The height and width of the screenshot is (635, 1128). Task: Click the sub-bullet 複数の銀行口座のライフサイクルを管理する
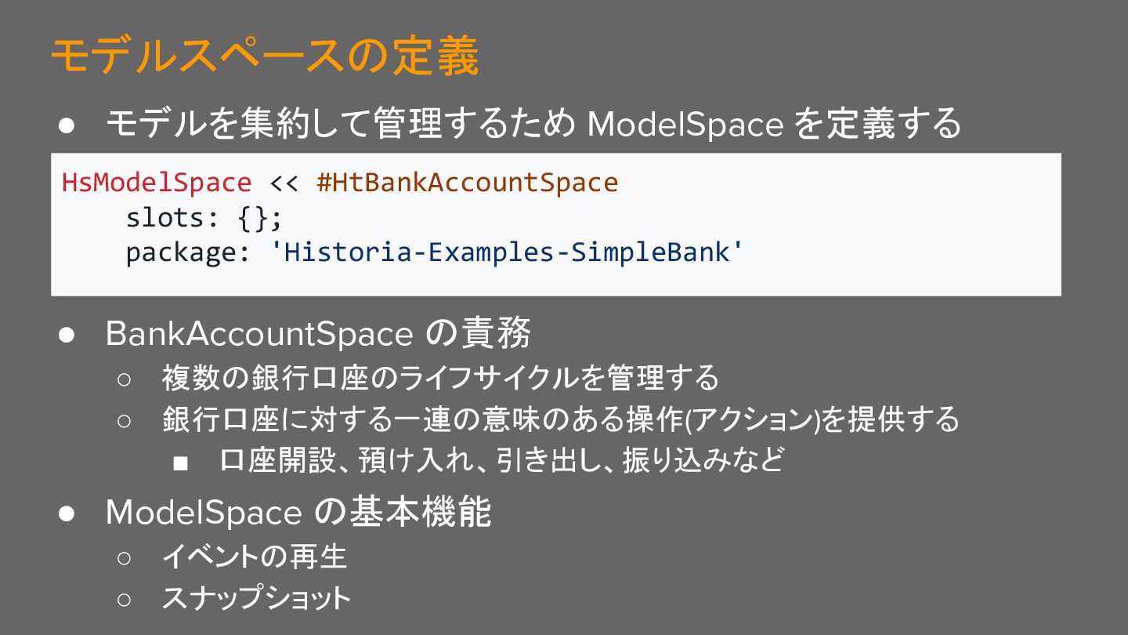440,378
